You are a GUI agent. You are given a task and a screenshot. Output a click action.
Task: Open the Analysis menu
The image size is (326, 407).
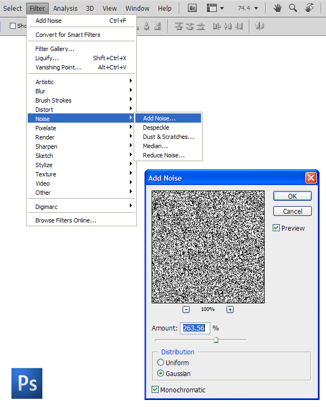tap(65, 8)
